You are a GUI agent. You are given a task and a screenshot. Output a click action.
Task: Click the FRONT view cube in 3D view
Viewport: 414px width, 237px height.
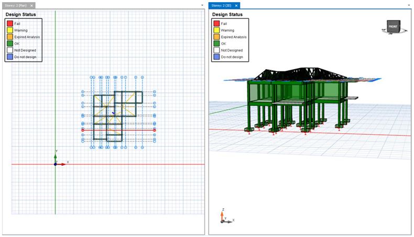coord(393,26)
